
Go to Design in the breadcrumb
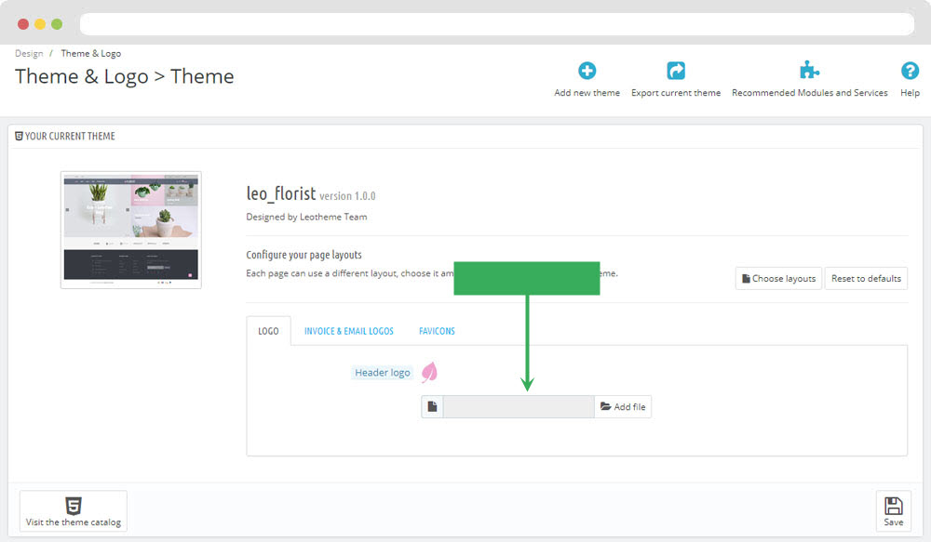[29, 54]
